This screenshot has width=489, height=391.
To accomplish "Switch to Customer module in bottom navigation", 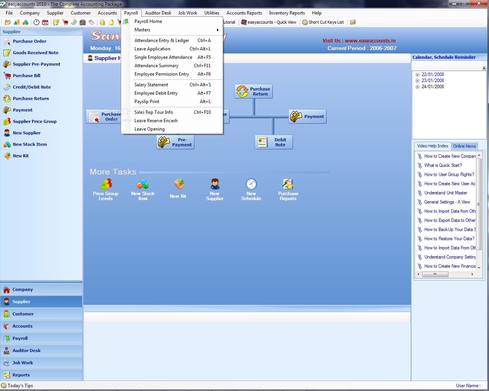I will click(x=41, y=314).
